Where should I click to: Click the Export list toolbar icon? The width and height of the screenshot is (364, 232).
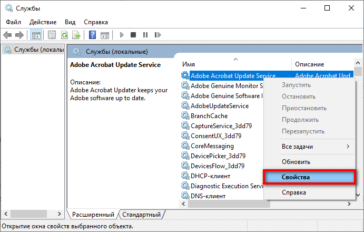76,35
